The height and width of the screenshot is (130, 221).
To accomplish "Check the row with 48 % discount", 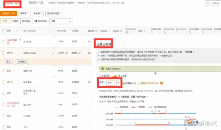I will point(4,127).
